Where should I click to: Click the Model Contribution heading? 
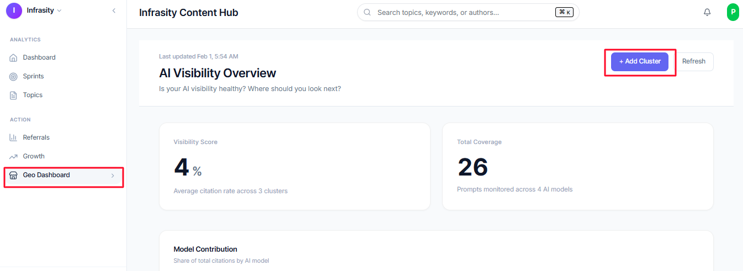click(x=205, y=249)
